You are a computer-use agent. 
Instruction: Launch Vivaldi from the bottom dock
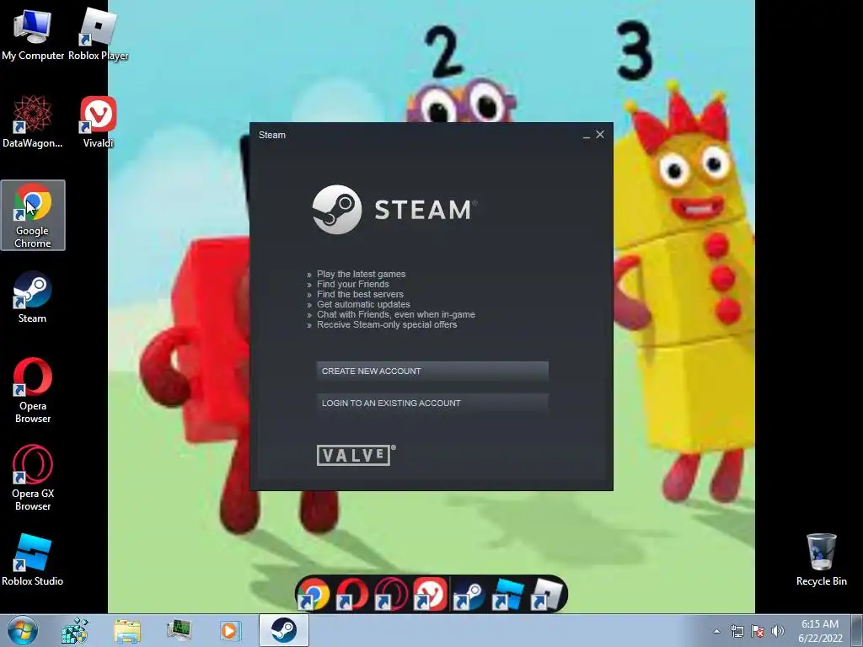click(430, 595)
